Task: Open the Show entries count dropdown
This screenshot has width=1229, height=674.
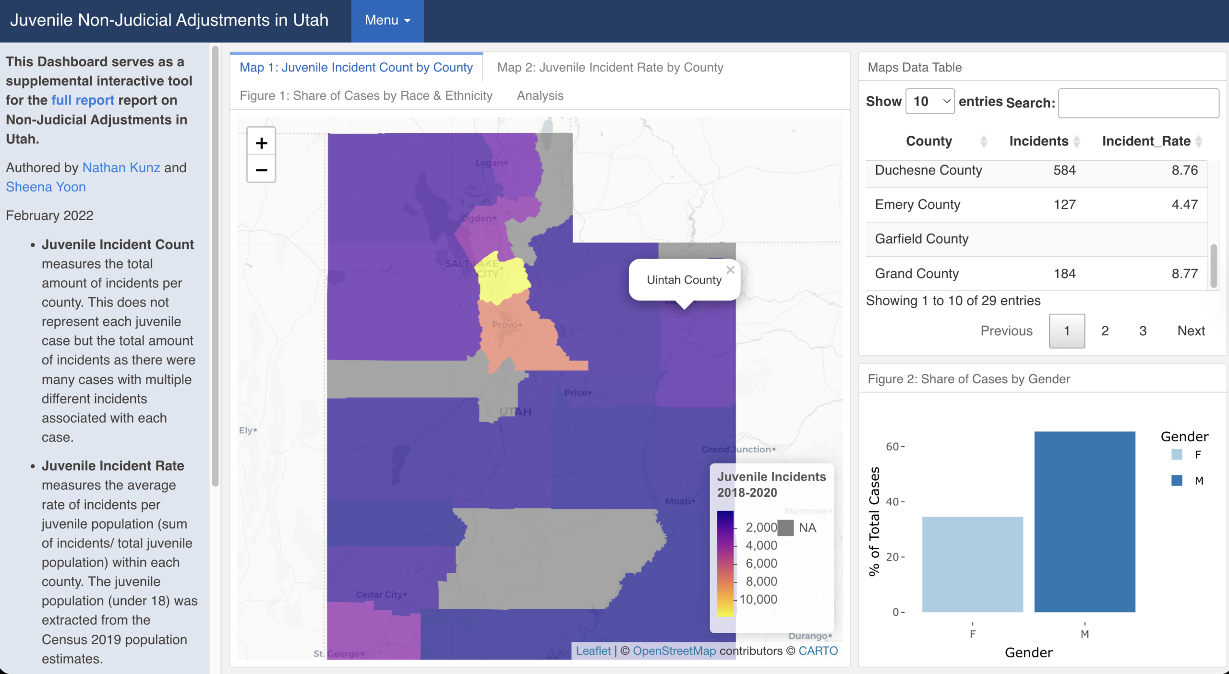Action: click(930, 101)
